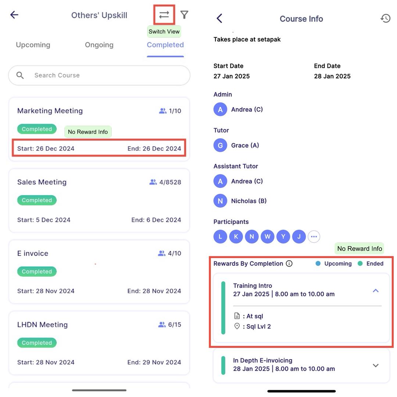
Task: Collapse the Training Intro session card
Action: tap(375, 290)
